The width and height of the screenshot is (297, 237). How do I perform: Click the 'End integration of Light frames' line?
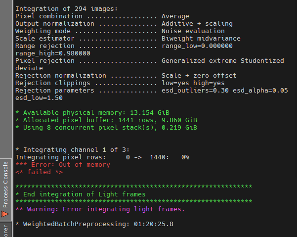coord(81,194)
